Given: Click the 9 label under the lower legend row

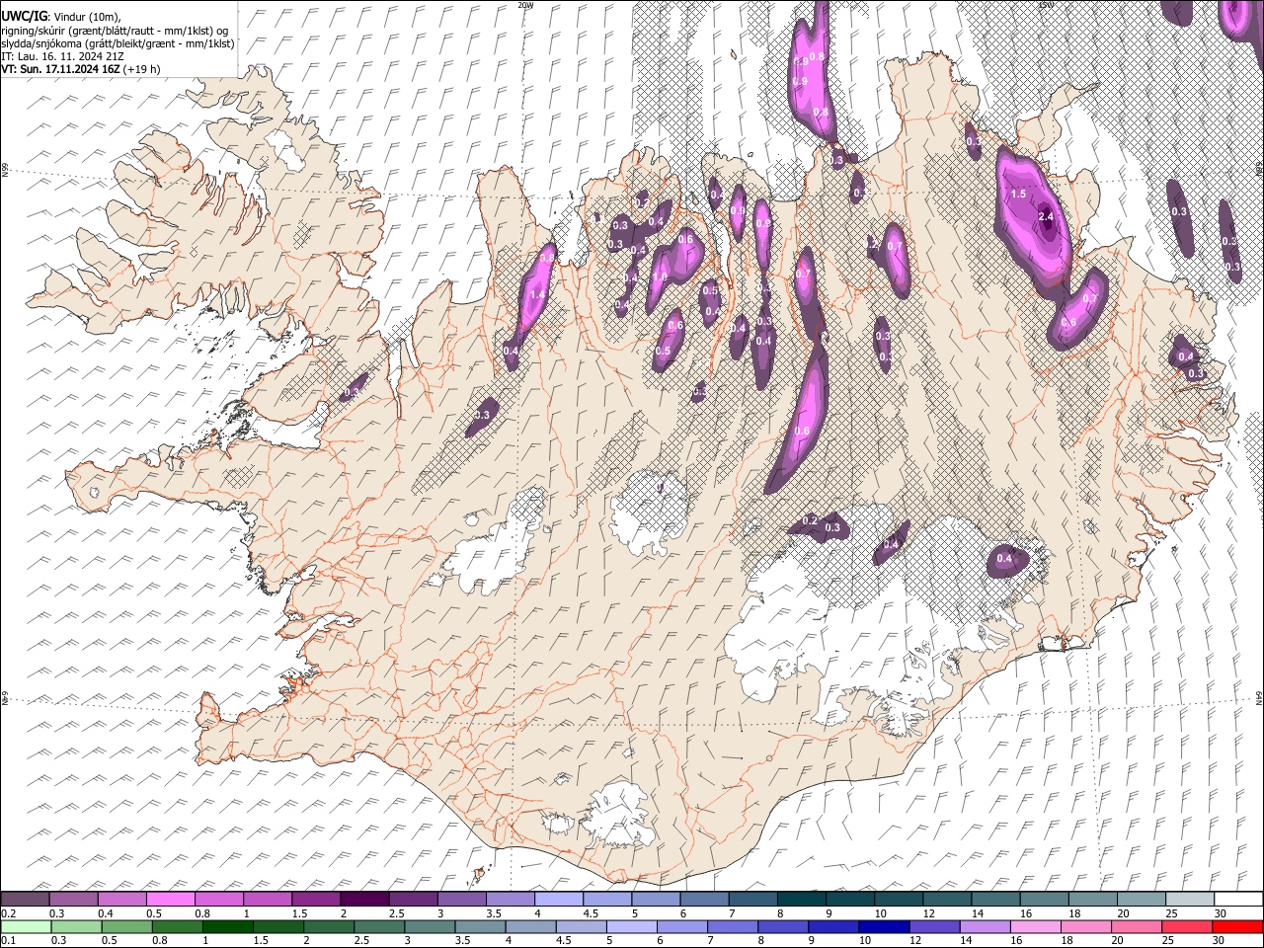Looking at the screenshot, I should click(x=814, y=940).
